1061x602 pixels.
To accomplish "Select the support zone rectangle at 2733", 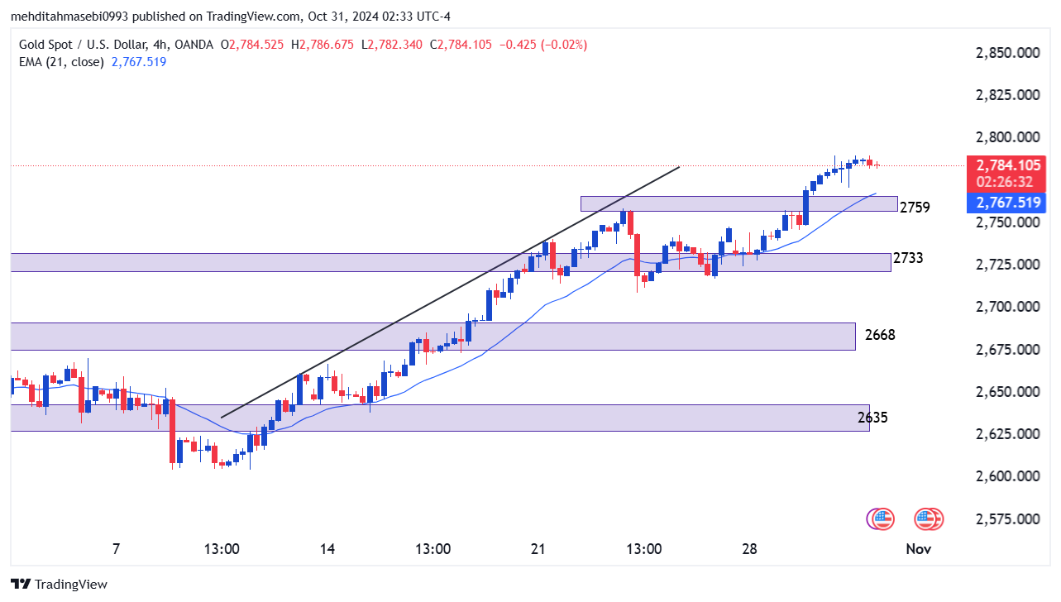I will click(x=451, y=262).
